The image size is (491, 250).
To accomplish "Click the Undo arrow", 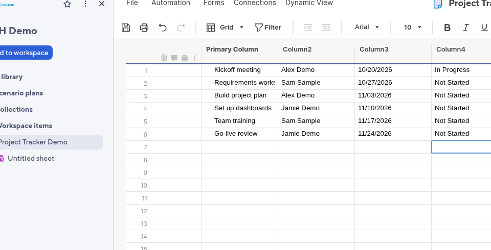I will (163, 28).
